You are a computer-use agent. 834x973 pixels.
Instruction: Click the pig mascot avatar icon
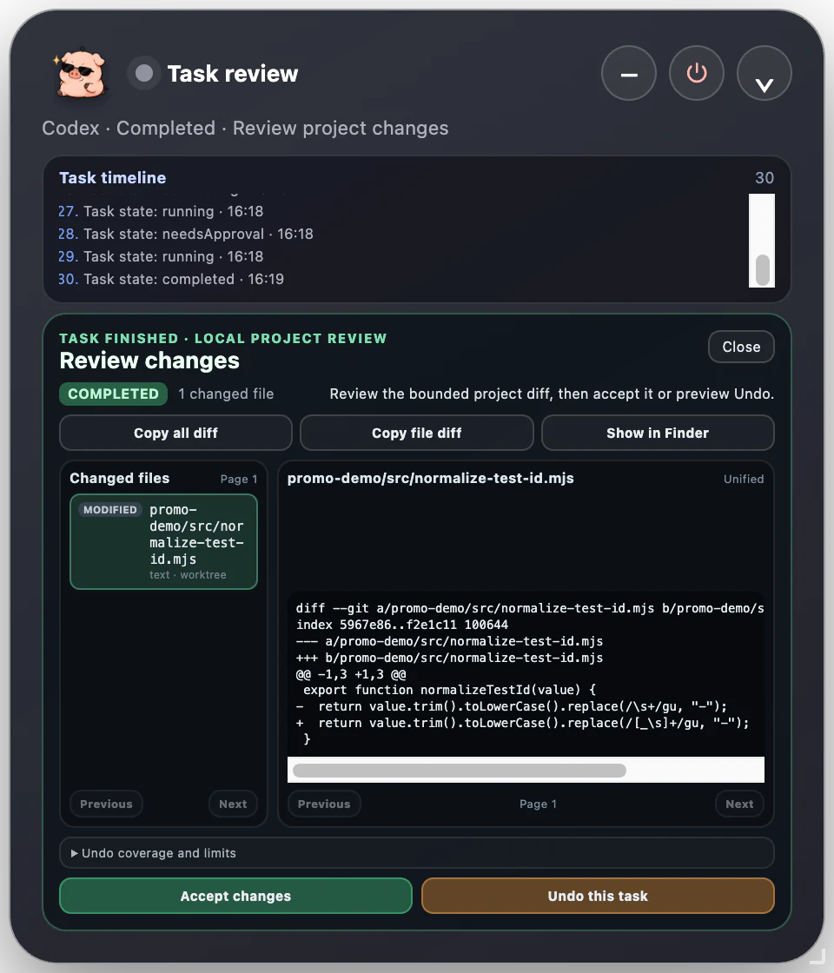click(x=82, y=73)
